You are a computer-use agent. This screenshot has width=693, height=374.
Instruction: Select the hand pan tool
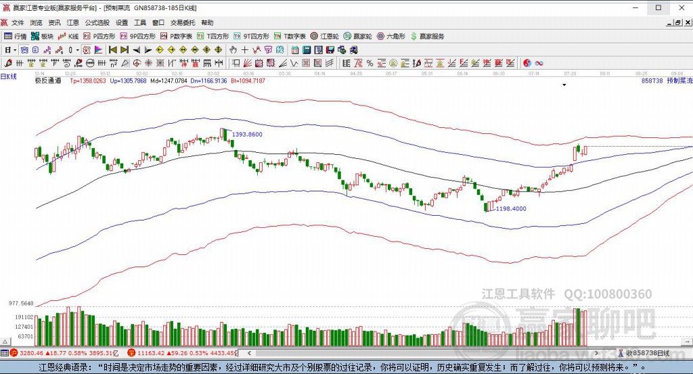233,50
